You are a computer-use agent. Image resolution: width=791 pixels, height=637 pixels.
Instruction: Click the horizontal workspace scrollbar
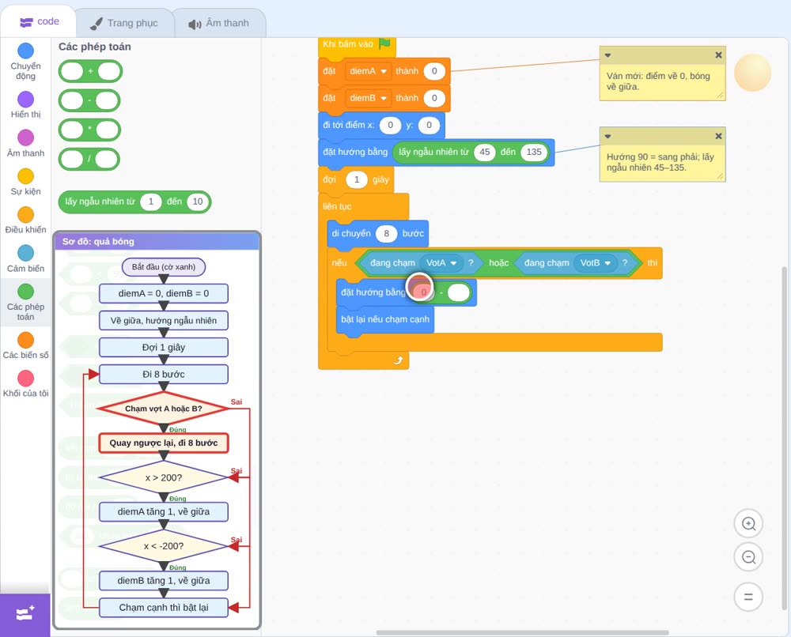[x=523, y=632]
